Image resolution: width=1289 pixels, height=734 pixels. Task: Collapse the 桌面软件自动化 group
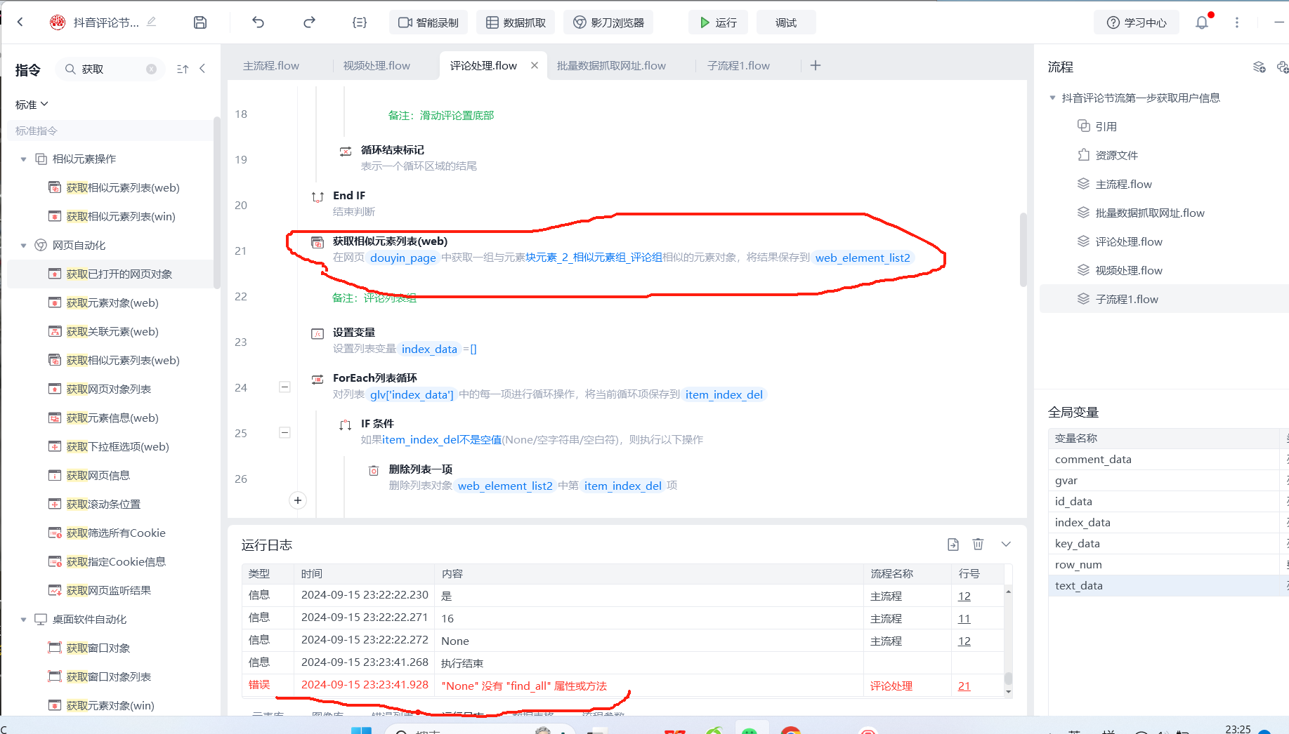23,620
